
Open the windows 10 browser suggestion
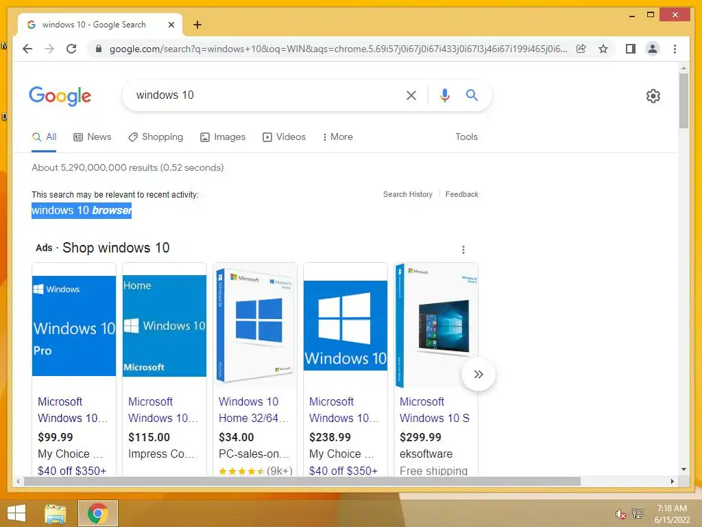click(x=82, y=210)
